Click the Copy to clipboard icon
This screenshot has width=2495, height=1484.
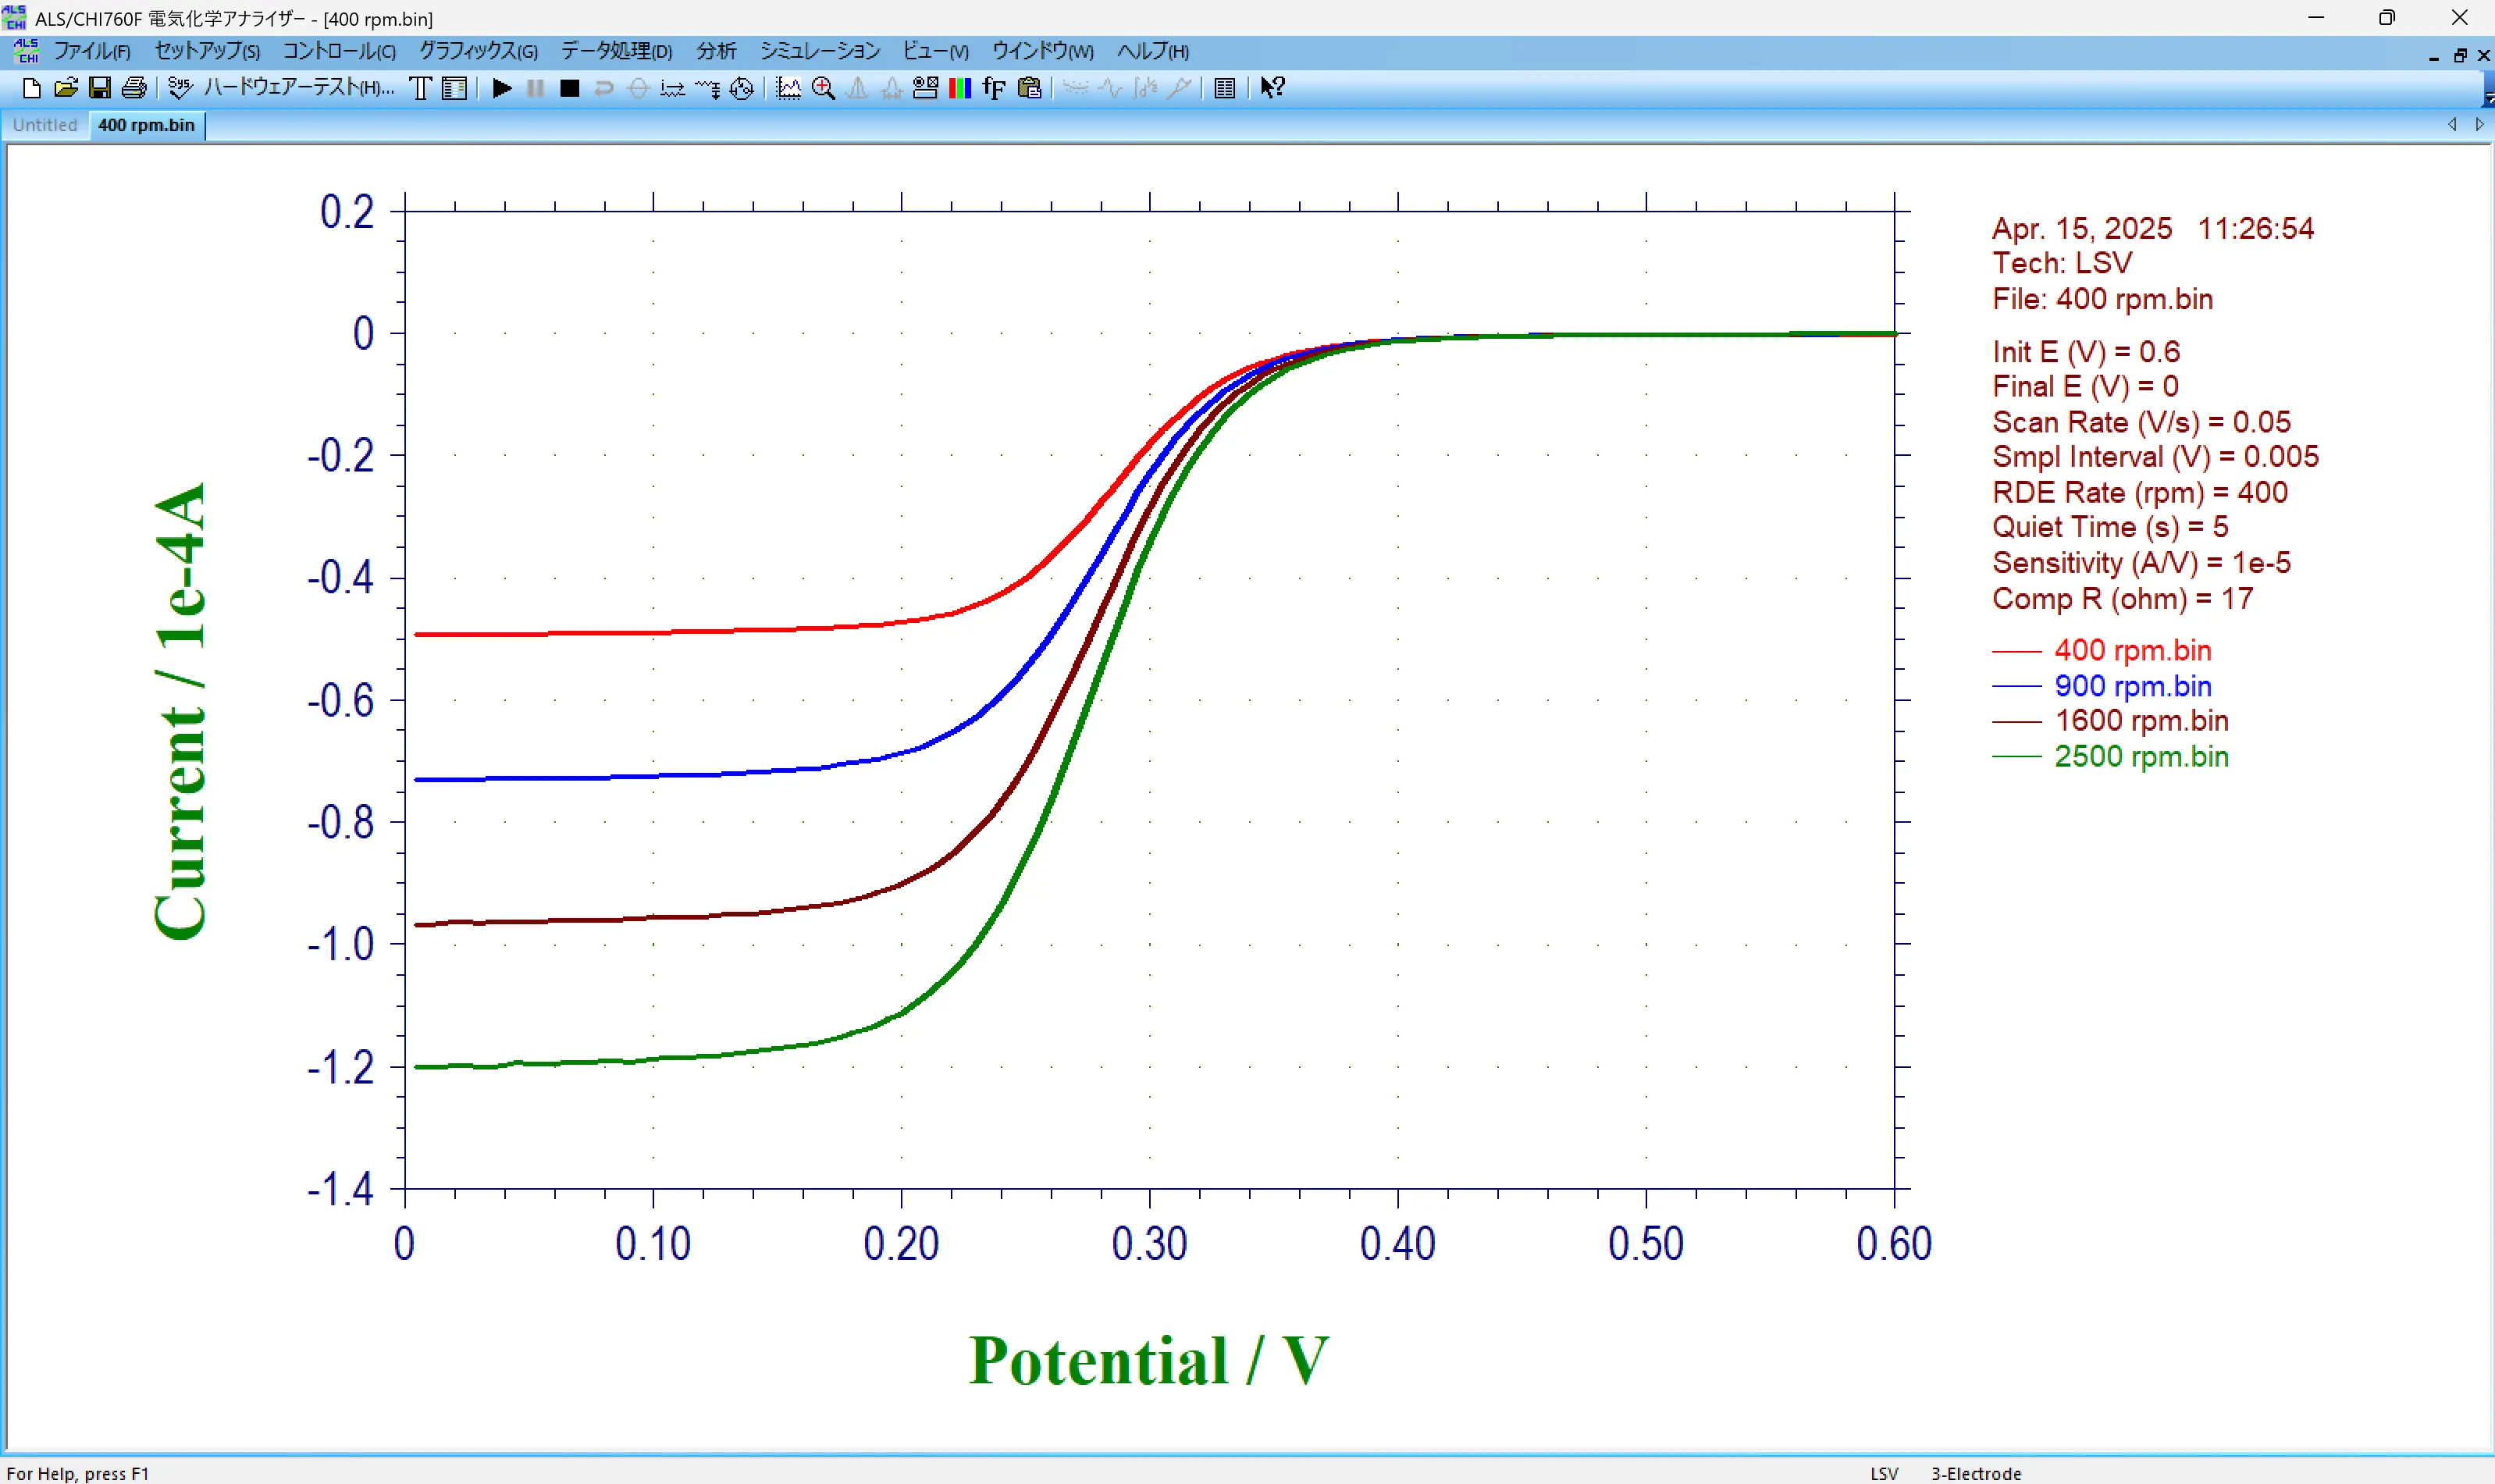(1028, 88)
